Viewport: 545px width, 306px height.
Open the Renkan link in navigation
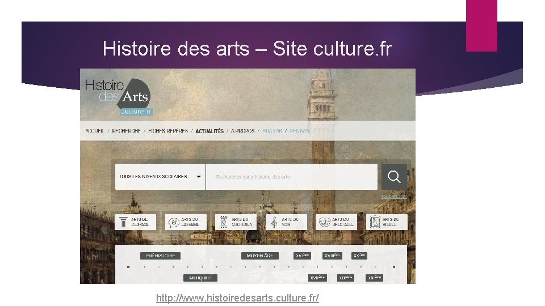click(299, 131)
